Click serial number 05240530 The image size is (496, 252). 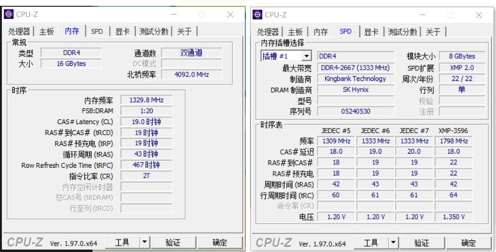(x=355, y=111)
